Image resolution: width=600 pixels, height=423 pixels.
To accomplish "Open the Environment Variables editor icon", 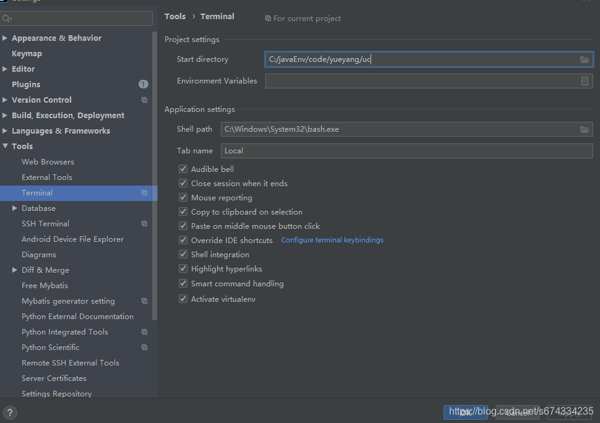I will click(x=585, y=80).
